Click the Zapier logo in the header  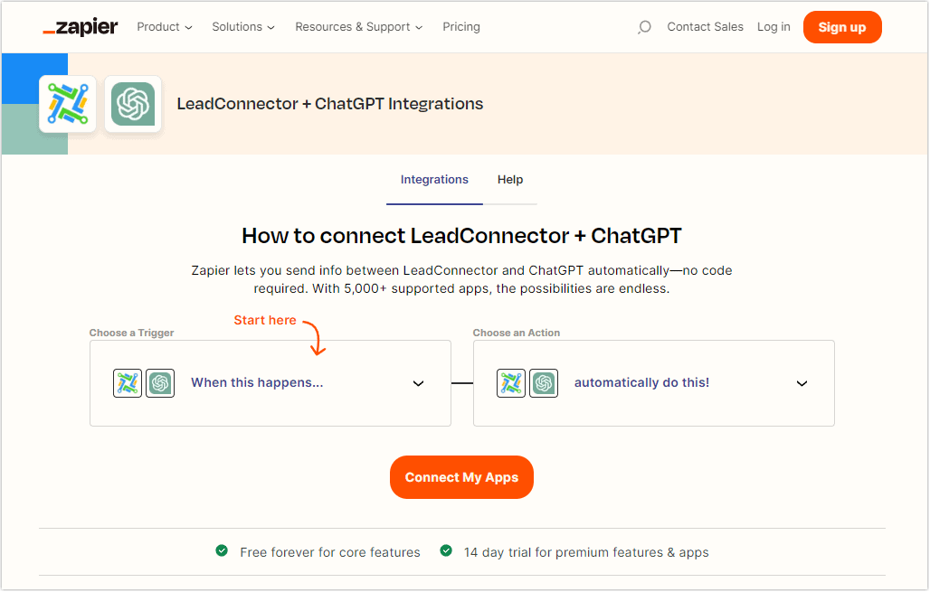click(81, 27)
